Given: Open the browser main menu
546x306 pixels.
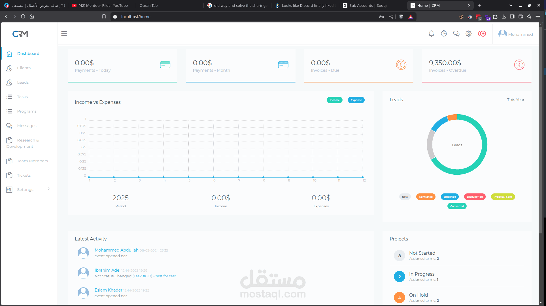Looking at the screenshot, I should click(x=537, y=17).
